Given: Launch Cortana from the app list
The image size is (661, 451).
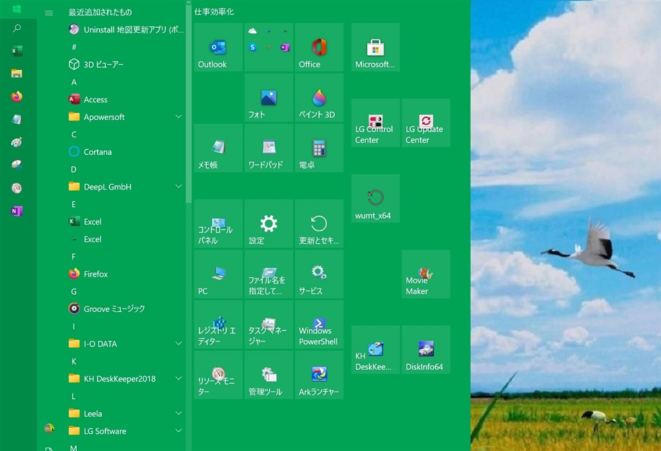Looking at the screenshot, I should (x=125, y=152).
